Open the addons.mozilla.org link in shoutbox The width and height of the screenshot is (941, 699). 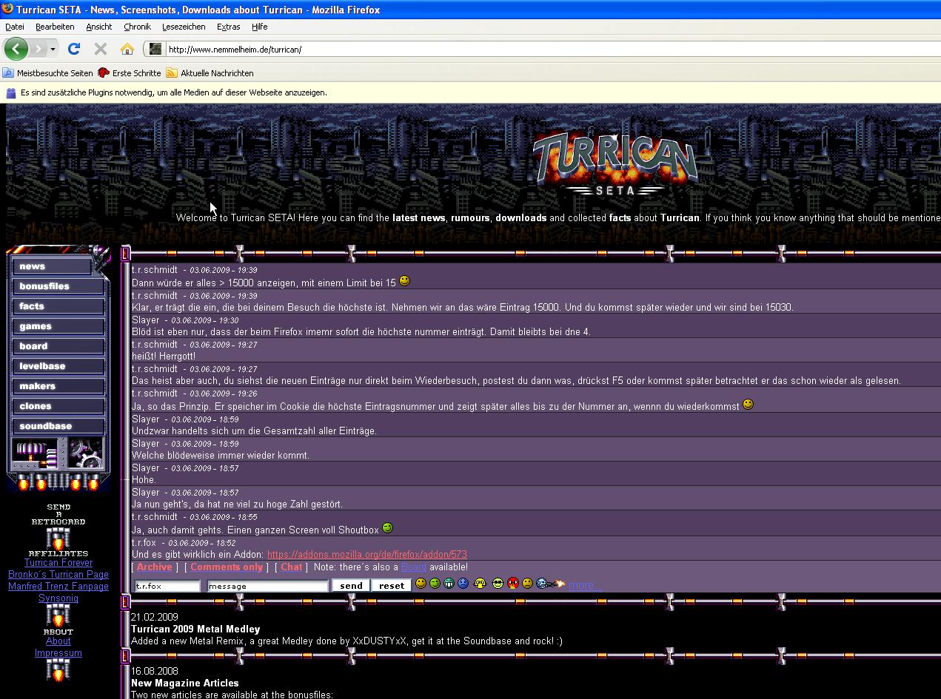tap(367, 555)
